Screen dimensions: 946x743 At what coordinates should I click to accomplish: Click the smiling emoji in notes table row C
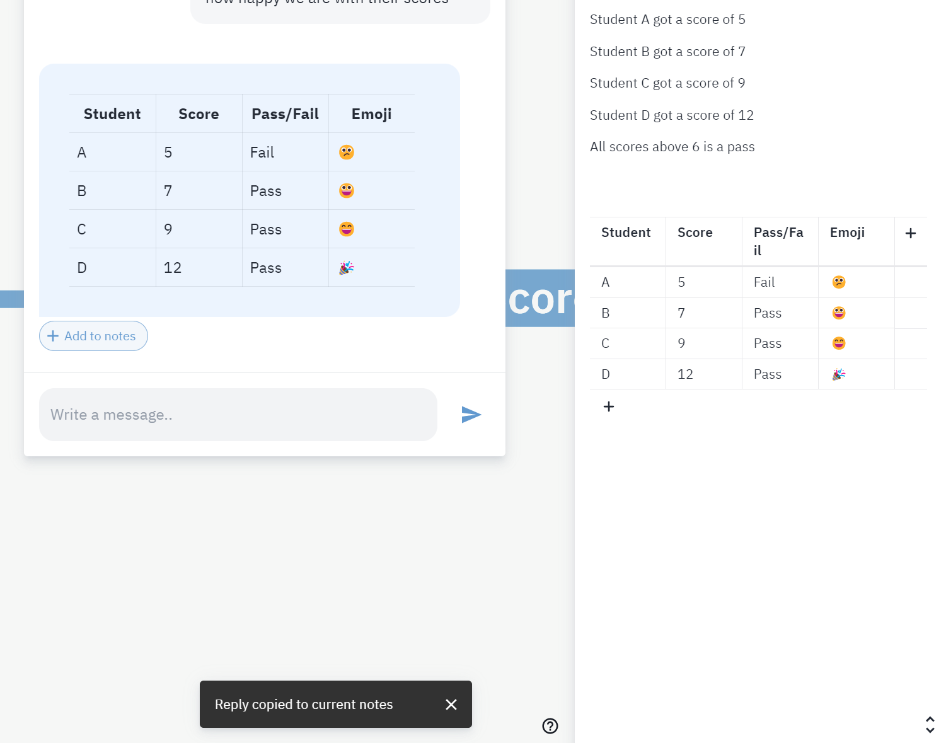(839, 343)
